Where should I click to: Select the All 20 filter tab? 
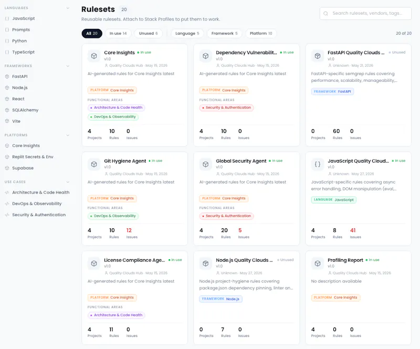tap(92, 34)
